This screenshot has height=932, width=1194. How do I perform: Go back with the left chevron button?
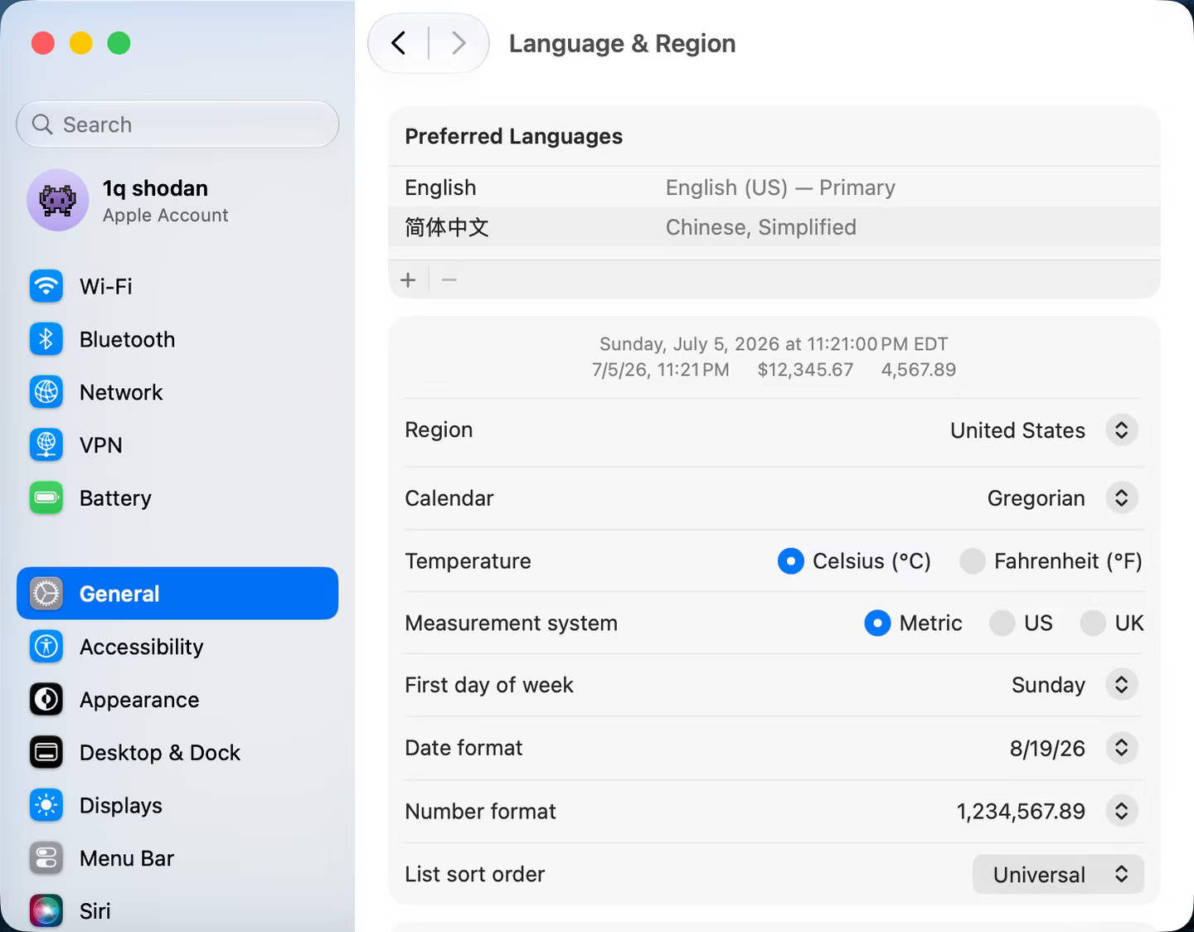[x=399, y=43]
